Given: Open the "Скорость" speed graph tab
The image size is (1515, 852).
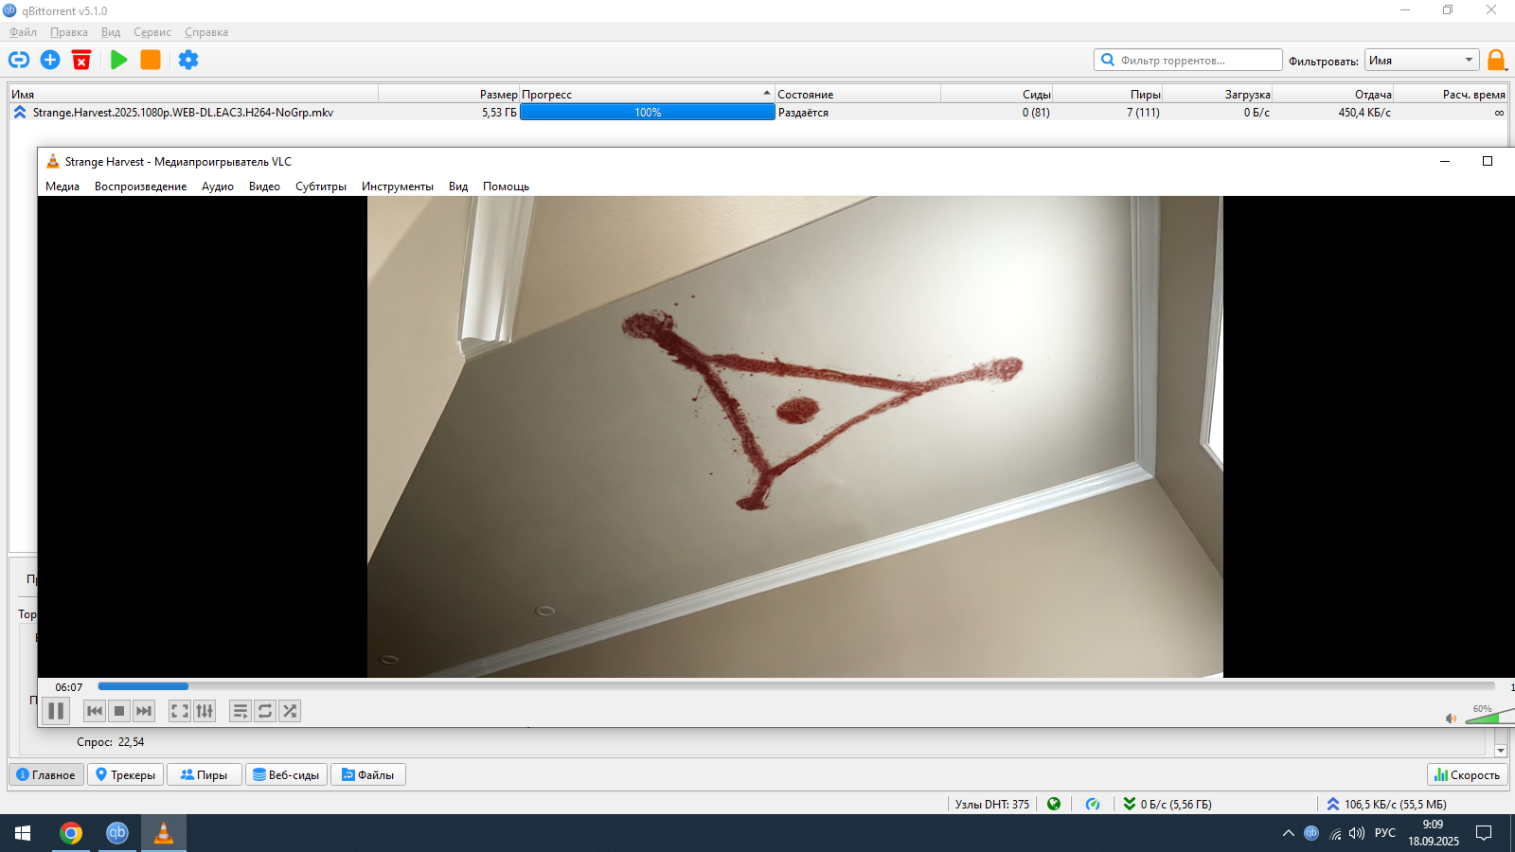Looking at the screenshot, I should [x=1468, y=774].
